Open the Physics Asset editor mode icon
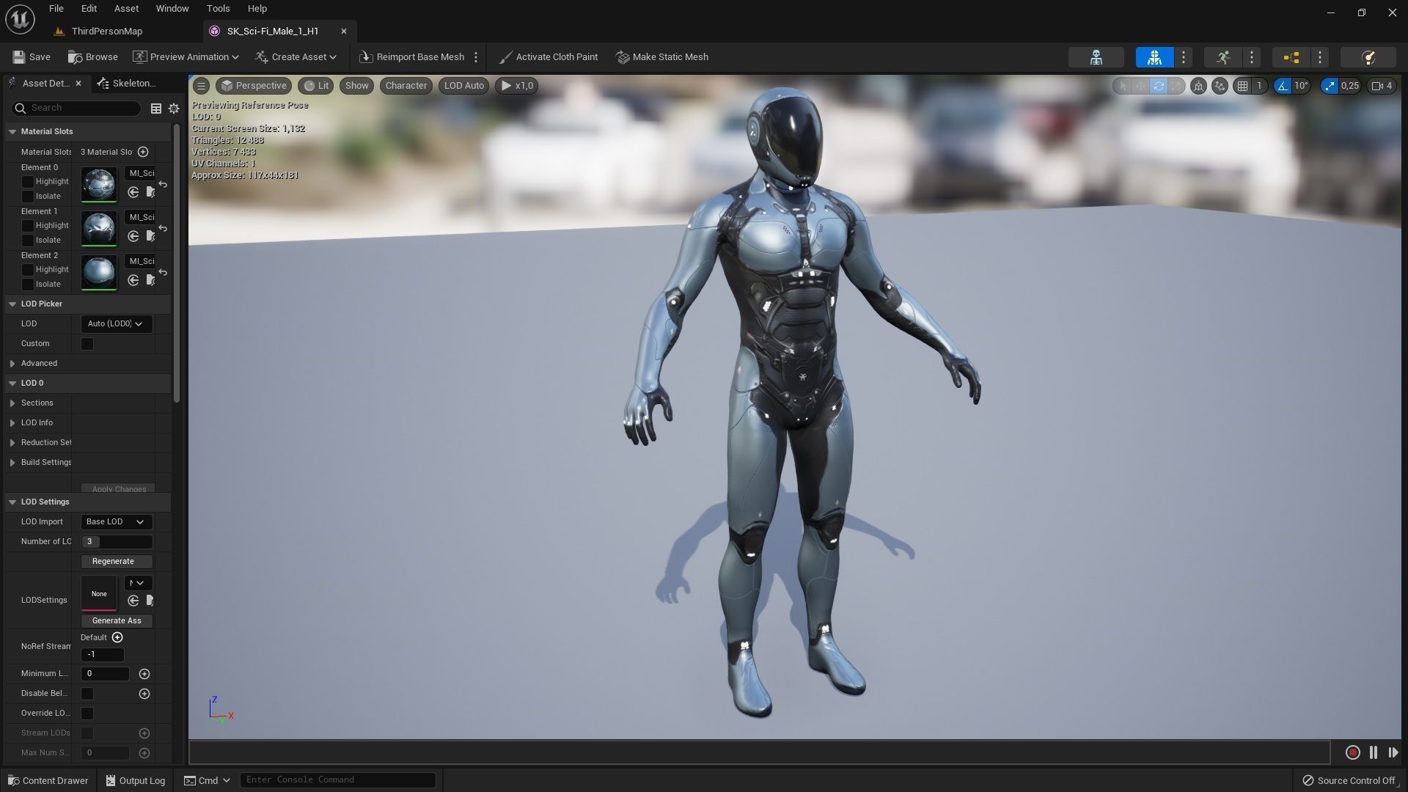Screen dimensions: 1408x792 pos(1367,57)
